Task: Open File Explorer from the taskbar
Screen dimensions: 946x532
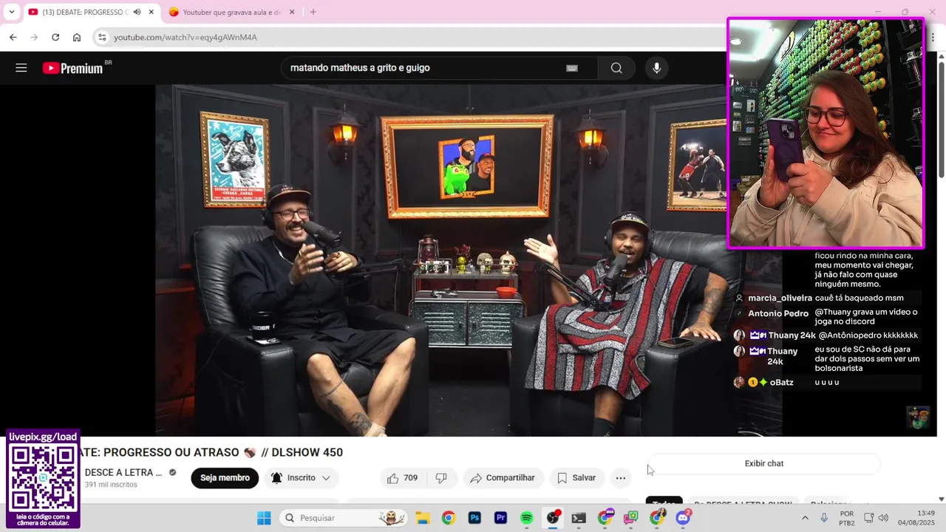Action: pos(422,518)
